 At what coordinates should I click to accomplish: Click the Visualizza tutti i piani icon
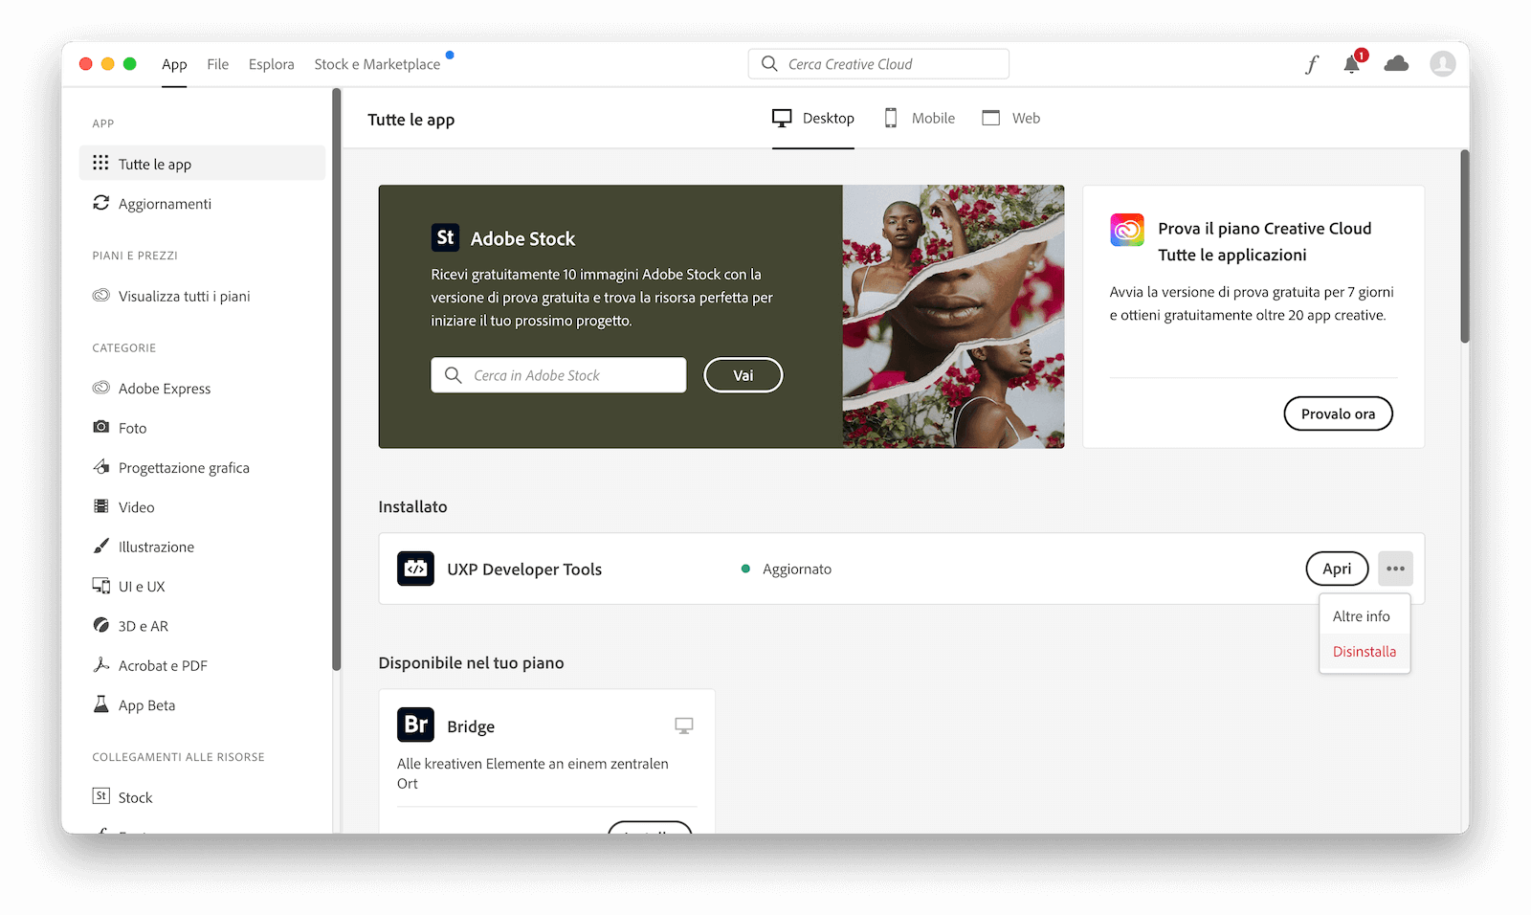tap(100, 296)
